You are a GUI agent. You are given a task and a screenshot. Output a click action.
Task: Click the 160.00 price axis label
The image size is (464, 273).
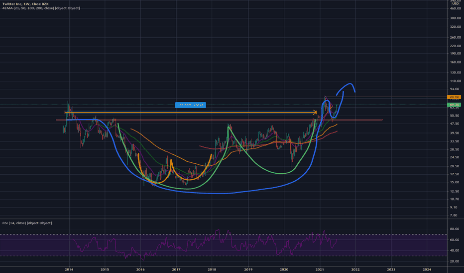(455, 62)
